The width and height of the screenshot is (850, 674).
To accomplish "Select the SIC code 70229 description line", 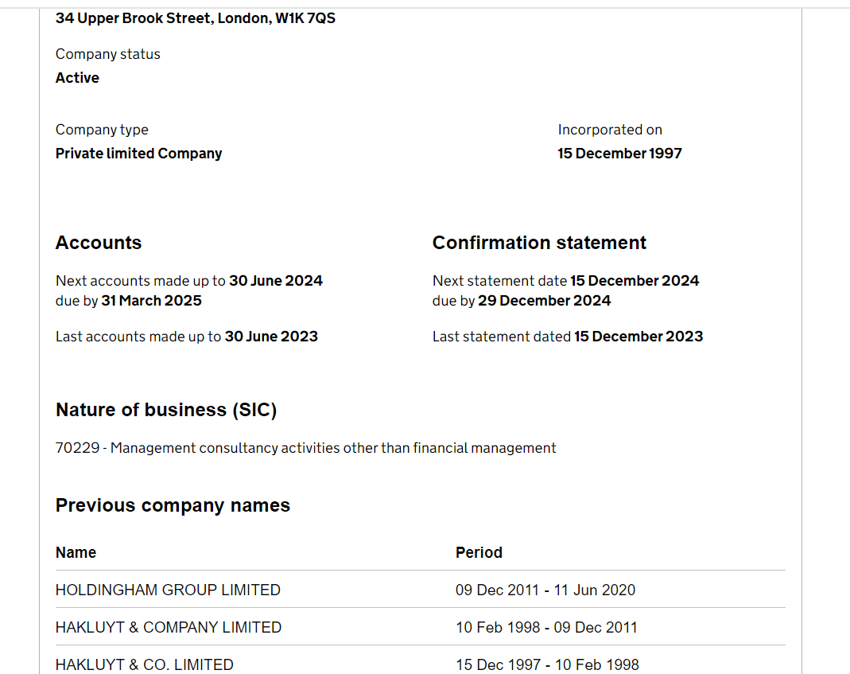I will [x=305, y=448].
